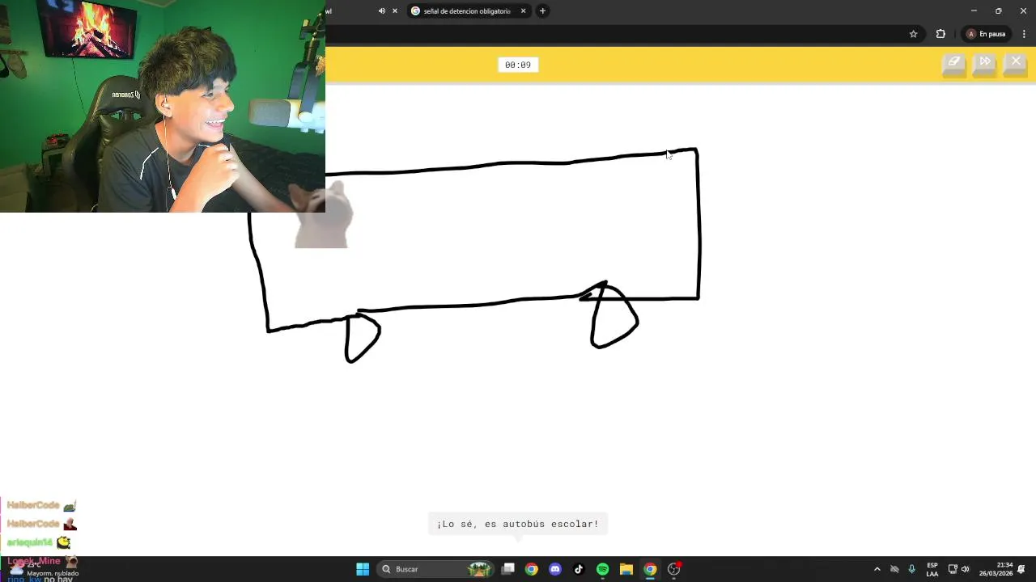Image resolution: width=1036 pixels, height=582 pixels.
Task: Open the taskbar app with red notification dot
Action: pyautogui.click(x=674, y=569)
